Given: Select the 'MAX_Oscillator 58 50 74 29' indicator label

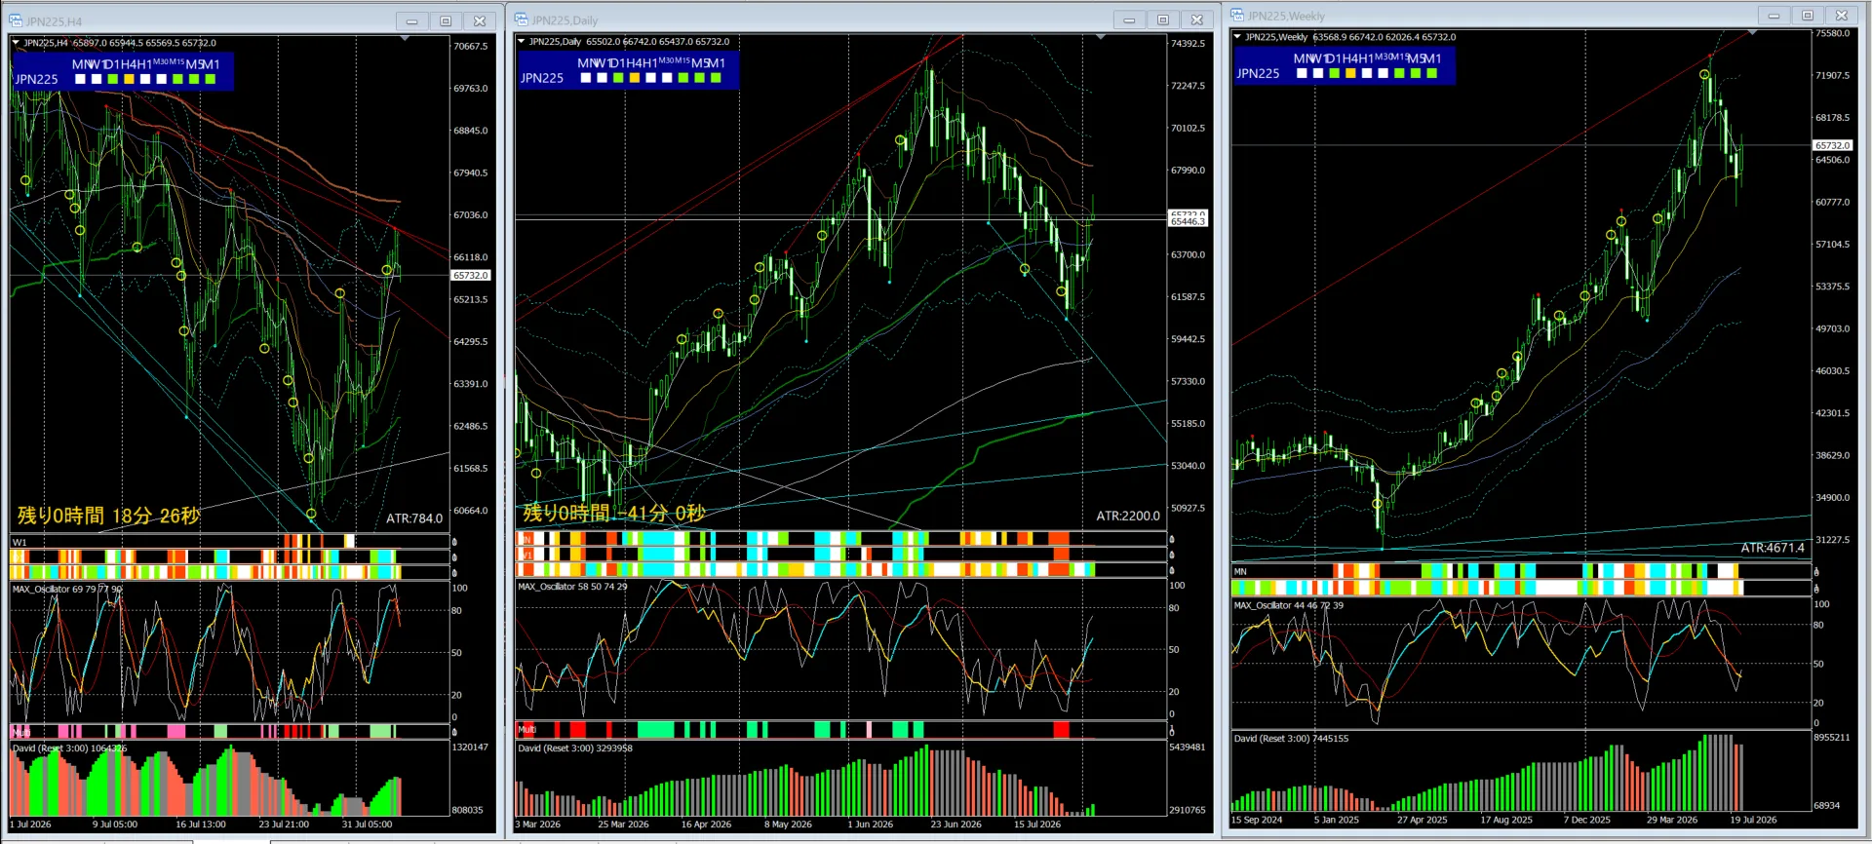Looking at the screenshot, I should coord(572,587).
